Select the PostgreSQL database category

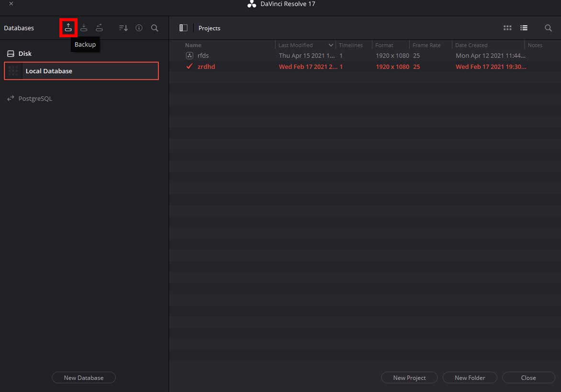click(35, 98)
